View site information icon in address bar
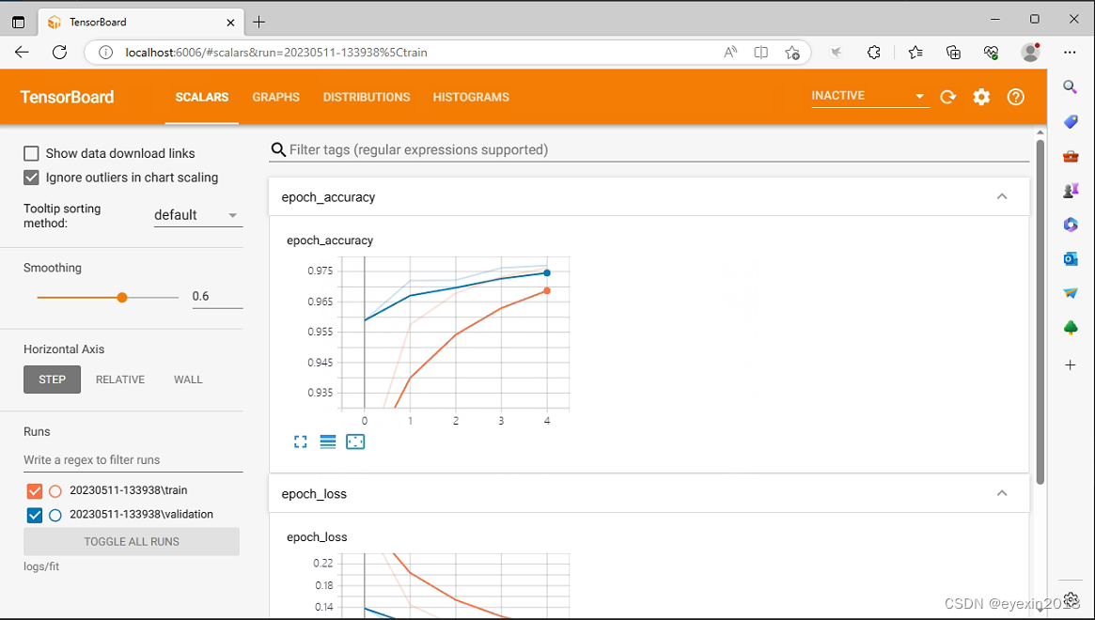 pyautogui.click(x=105, y=53)
